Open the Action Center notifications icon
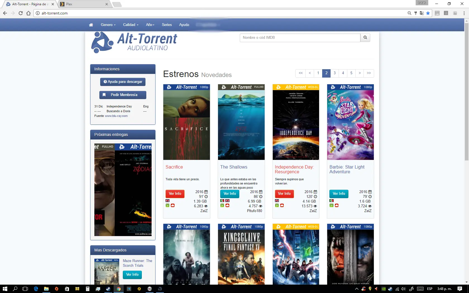The height and width of the screenshot is (293, 469). [460, 289]
